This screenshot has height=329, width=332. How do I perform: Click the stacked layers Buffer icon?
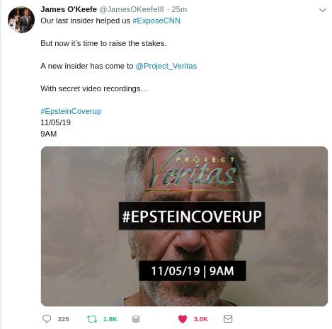point(136,319)
